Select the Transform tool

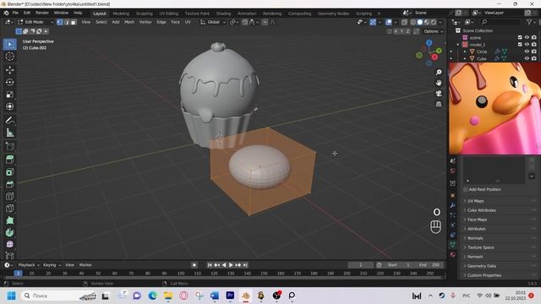[x=9, y=106]
